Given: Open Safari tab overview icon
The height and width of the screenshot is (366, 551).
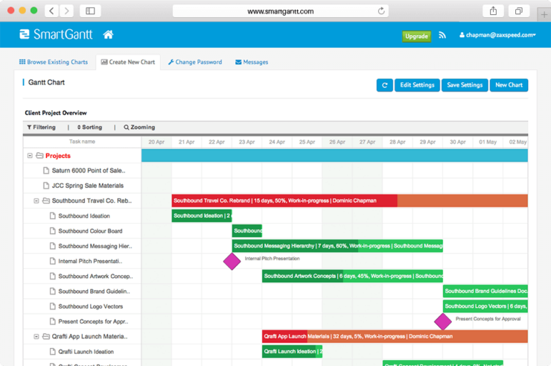Looking at the screenshot, I should [x=518, y=11].
